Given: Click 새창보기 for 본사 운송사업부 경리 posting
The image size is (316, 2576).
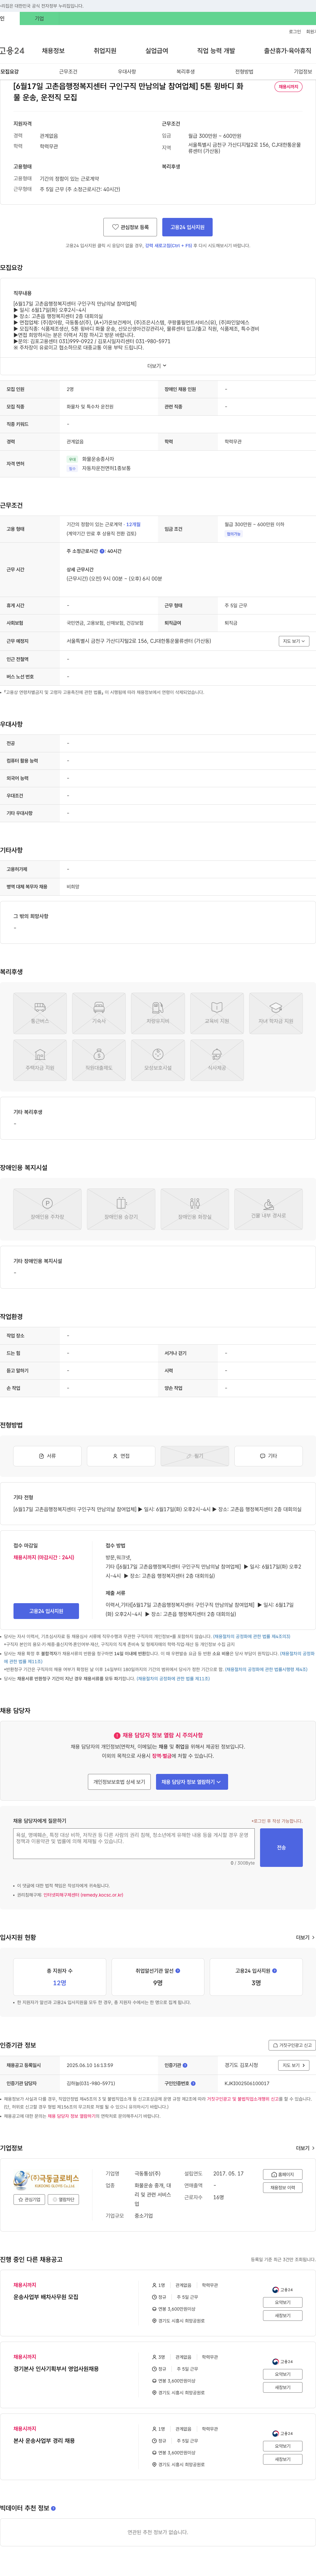Looking at the screenshot, I should (283, 2459).
